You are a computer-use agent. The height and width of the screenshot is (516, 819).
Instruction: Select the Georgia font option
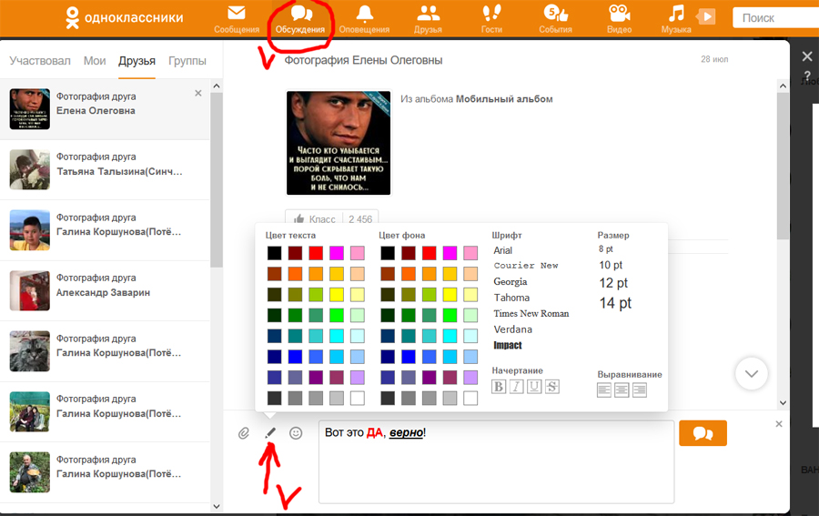coord(511,282)
